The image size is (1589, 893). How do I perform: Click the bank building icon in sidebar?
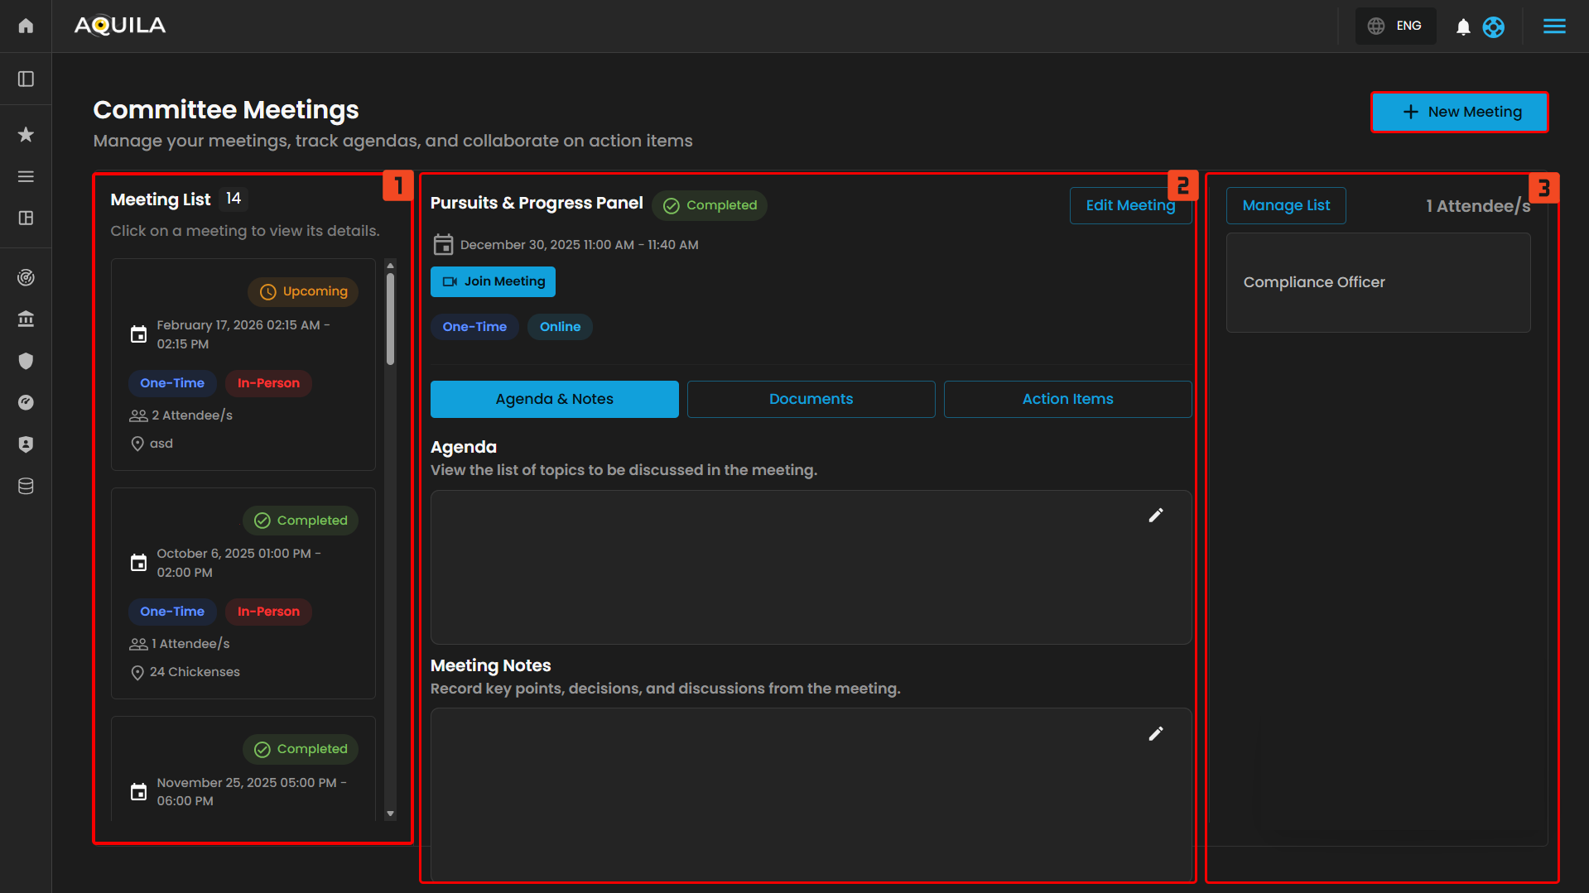[26, 319]
